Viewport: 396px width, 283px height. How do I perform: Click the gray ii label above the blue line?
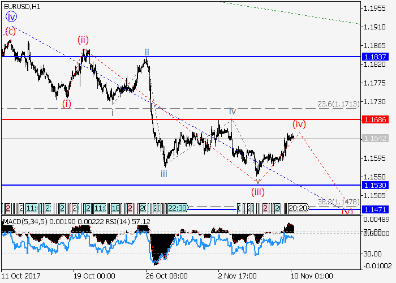click(147, 52)
